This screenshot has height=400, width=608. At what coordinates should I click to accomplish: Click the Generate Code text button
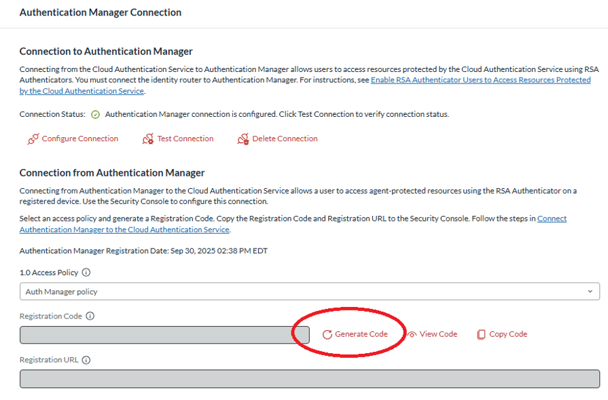click(361, 334)
